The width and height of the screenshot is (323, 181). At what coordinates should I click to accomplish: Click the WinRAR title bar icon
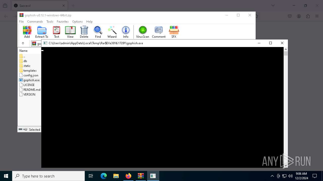point(21,15)
